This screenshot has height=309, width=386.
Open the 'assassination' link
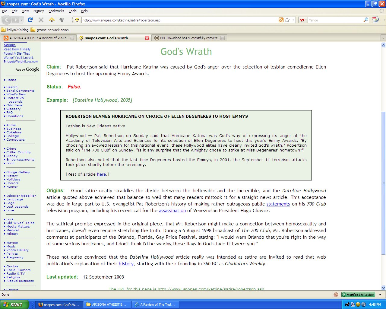[172, 211]
